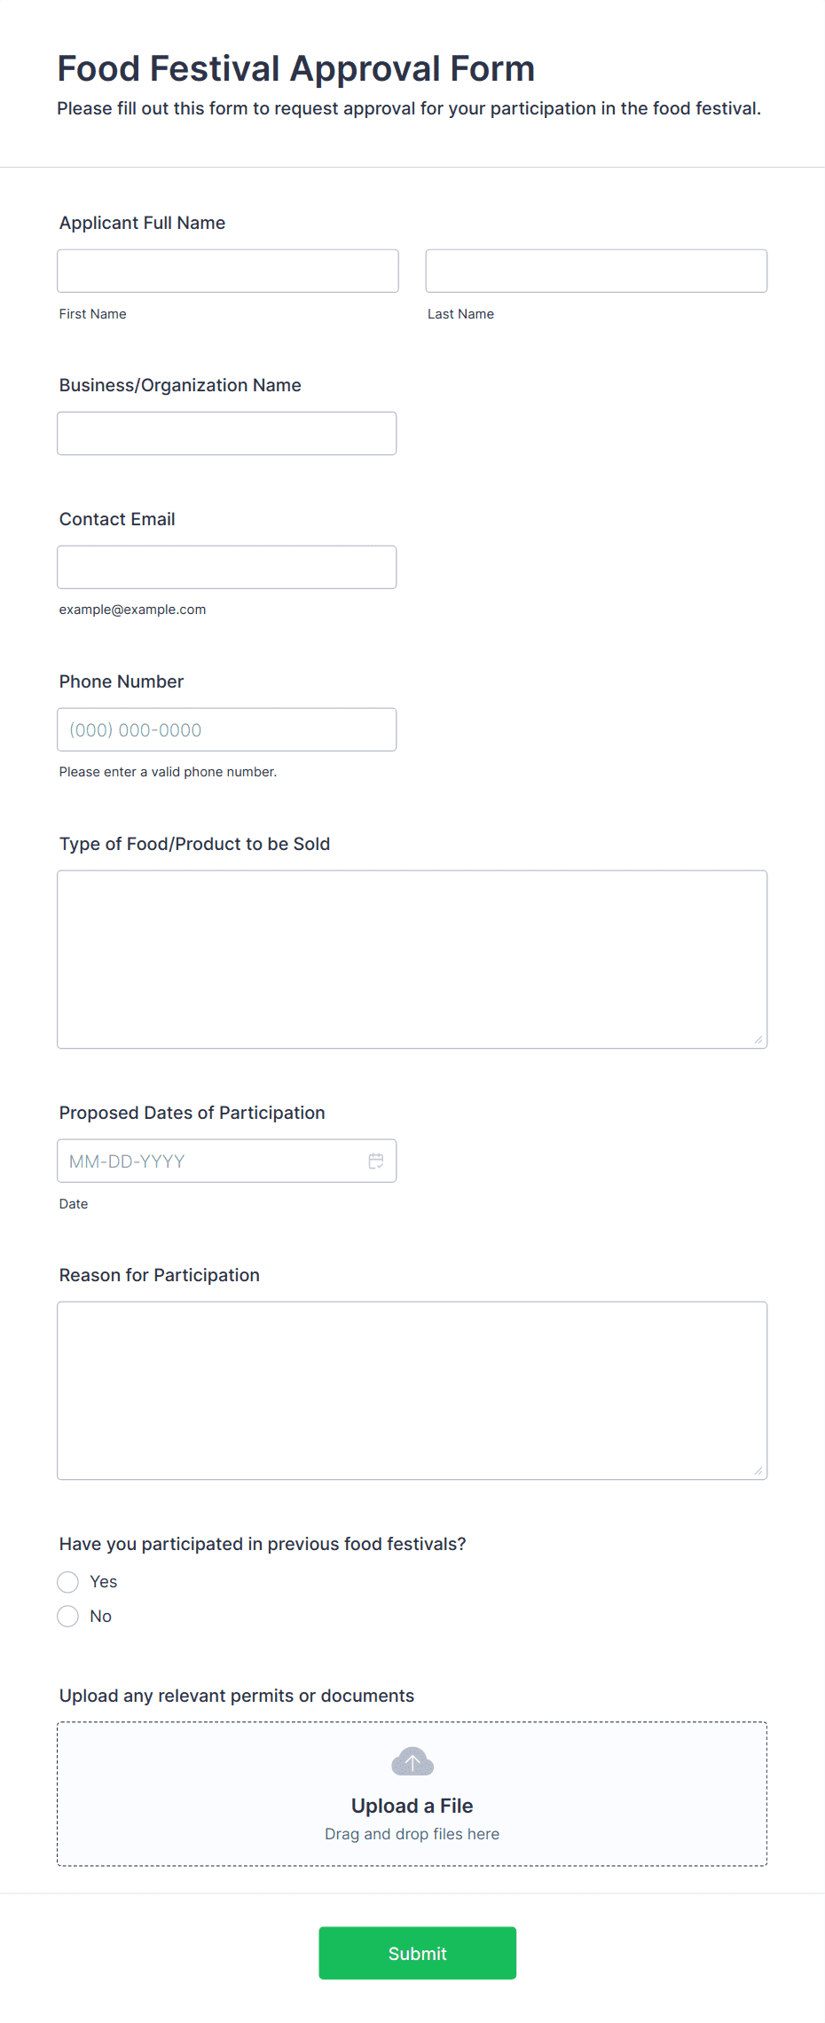Click the Food Festival Approval Form title

coord(296,68)
